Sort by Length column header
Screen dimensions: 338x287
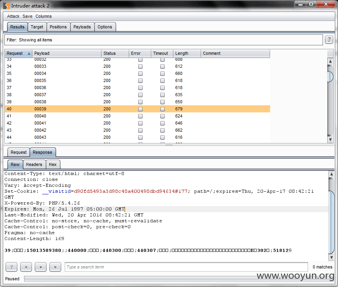(x=187, y=53)
